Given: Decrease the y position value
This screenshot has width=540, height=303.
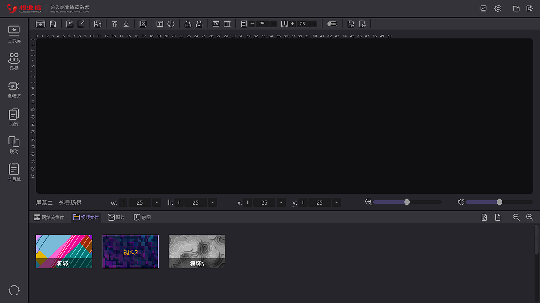Looking at the screenshot, I should point(337,202).
